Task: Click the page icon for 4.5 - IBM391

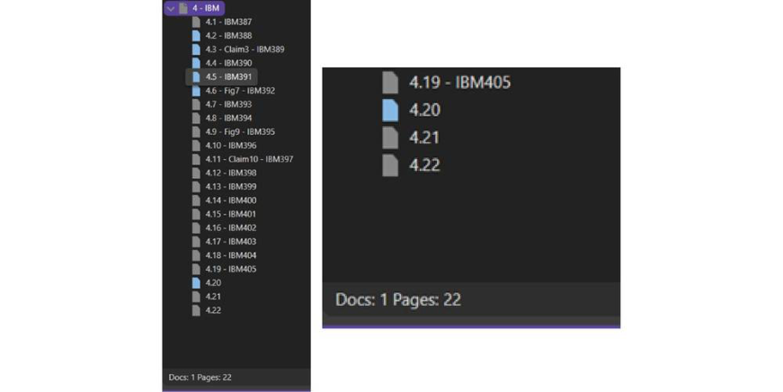Action: 196,77
